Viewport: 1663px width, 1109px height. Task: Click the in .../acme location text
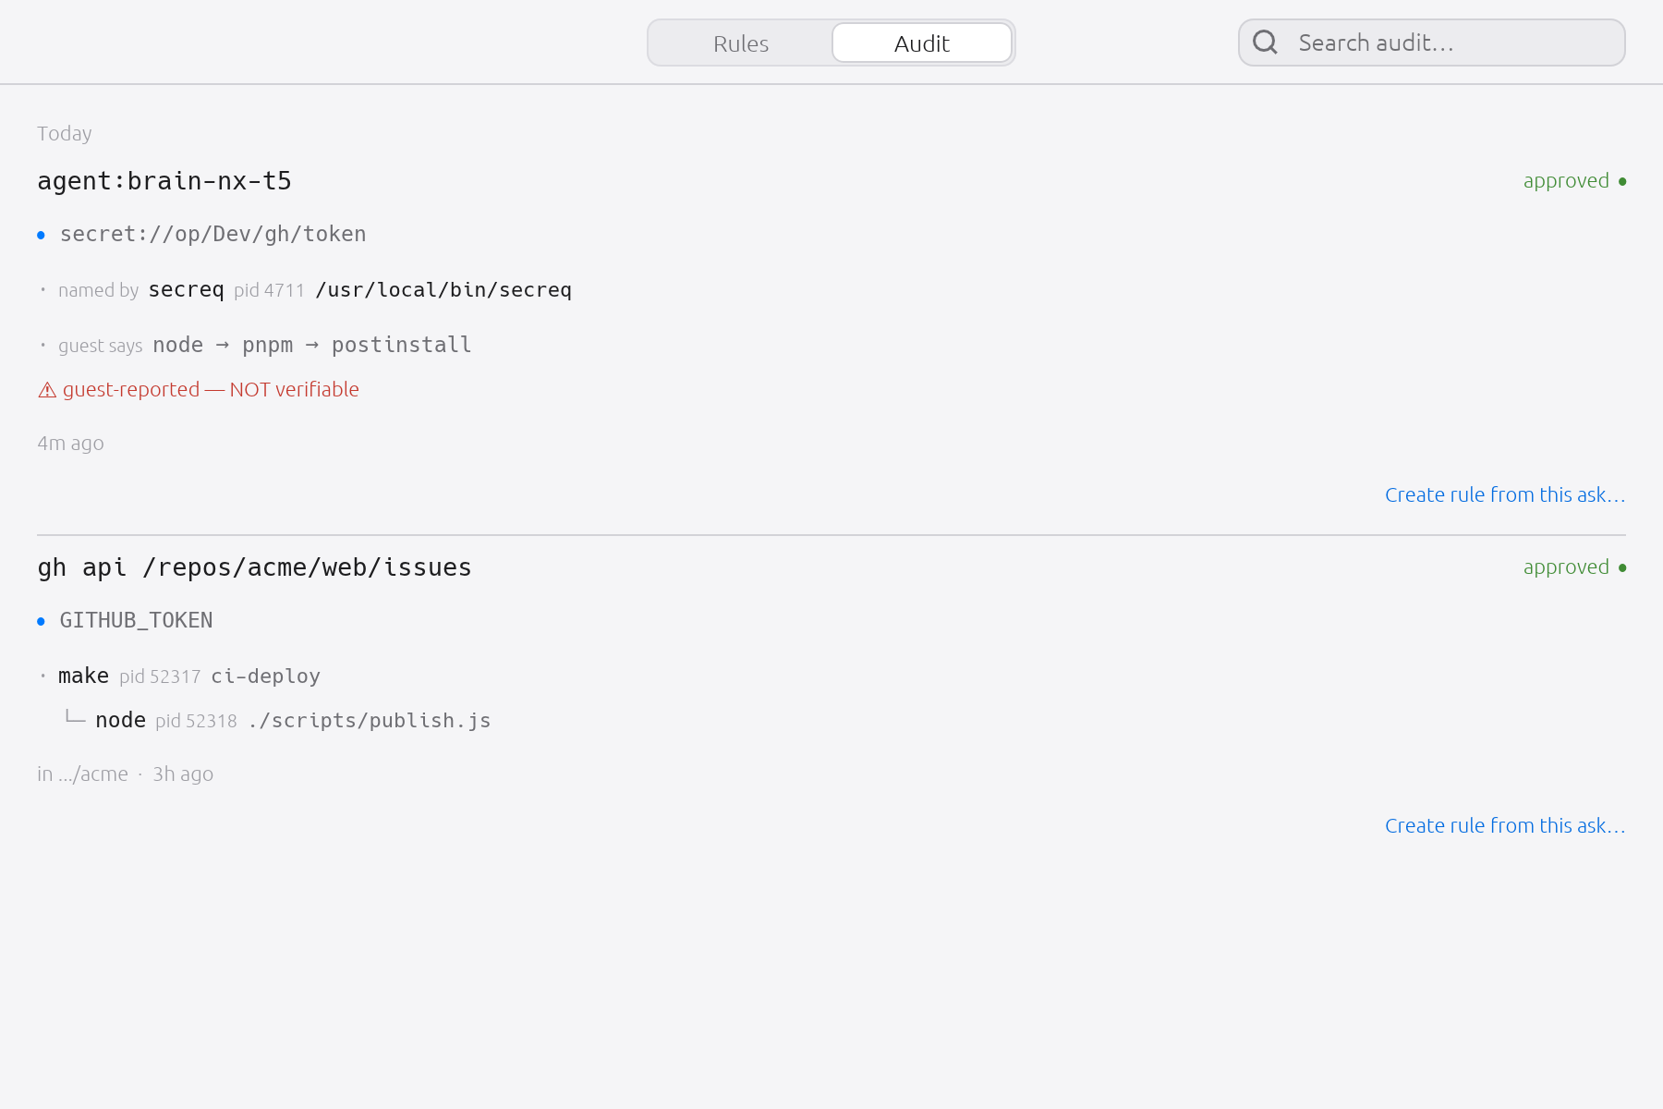[x=82, y=774]
